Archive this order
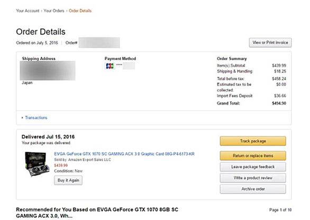 253,189
